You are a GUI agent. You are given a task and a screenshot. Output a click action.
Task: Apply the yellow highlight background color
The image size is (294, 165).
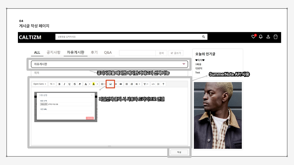click(93, 84)
